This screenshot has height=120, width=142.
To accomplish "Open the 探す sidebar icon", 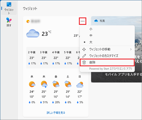I will (x=9, y=22).
